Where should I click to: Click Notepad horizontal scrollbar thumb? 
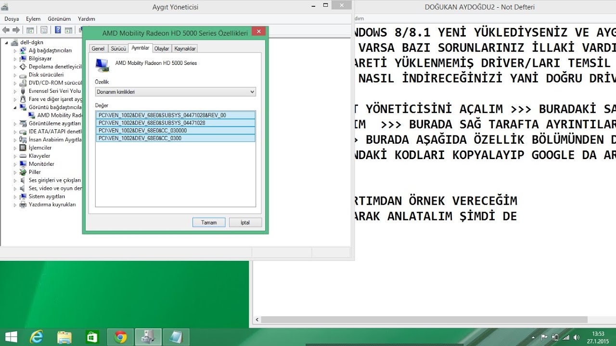coord(423,320)
